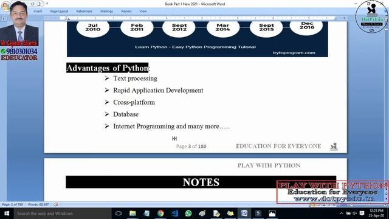
Task: Click the Redo icon in Quick Access Toolbar
Action: click(32, 4)
